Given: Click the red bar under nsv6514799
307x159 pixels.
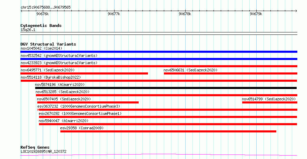Looking at the screenshot, I should (x=270, y=102).
